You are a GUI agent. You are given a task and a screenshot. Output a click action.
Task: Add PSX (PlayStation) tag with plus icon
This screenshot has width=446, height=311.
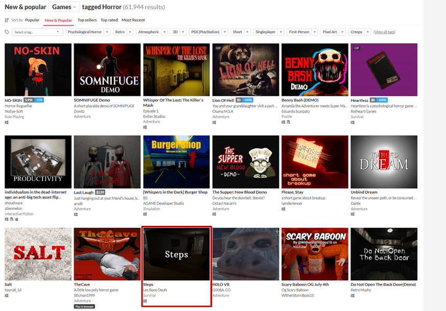point(225,32)
